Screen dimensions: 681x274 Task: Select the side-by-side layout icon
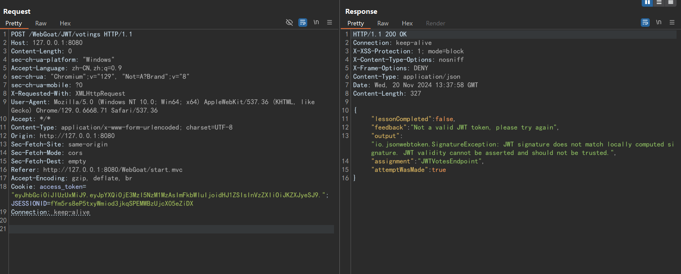[x=647, y=3]
